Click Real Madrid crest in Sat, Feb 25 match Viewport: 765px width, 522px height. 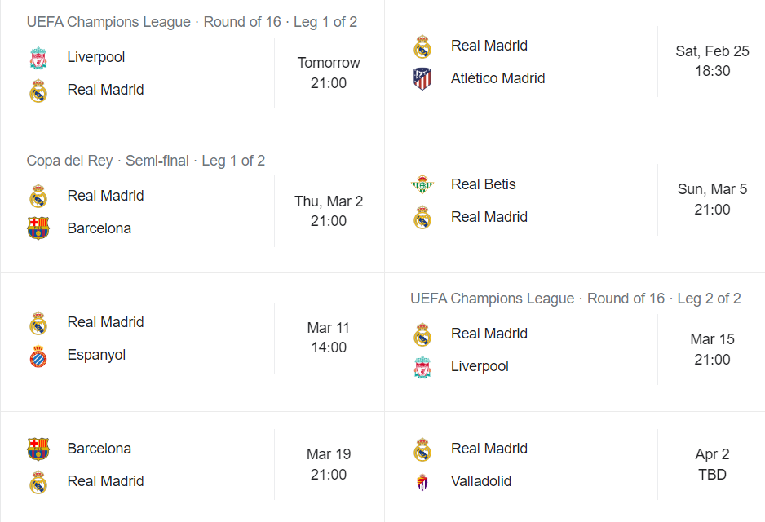(x=422, y=46)
